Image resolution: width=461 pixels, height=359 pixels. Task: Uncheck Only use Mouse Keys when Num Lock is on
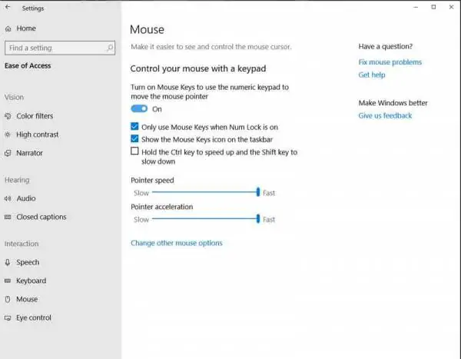134,127
